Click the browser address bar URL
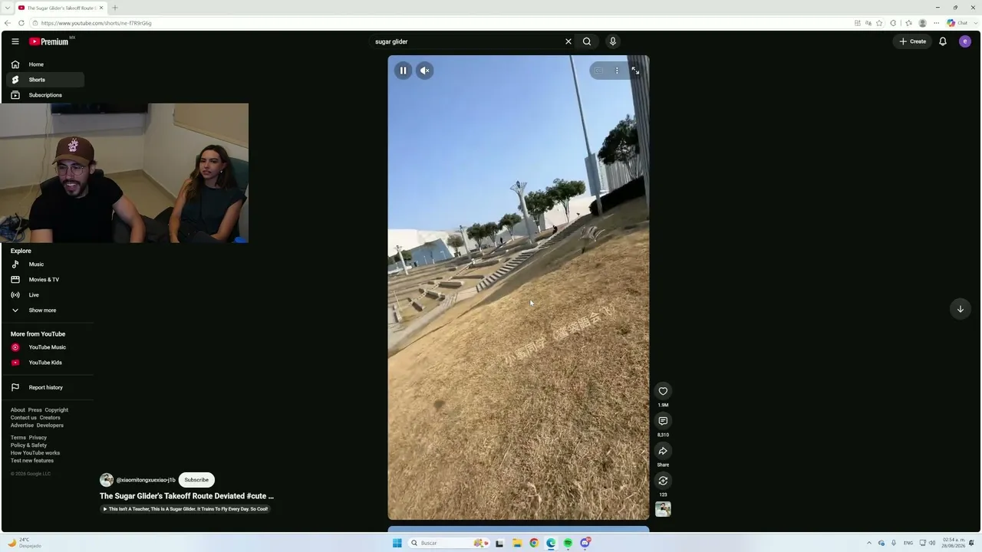 pos(96,23)
